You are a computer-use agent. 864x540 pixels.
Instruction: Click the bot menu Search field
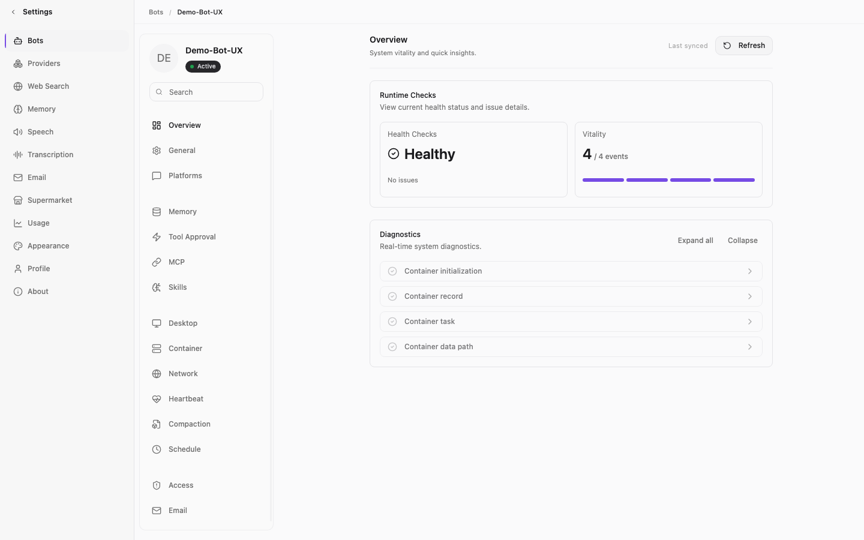pos(206,92)
